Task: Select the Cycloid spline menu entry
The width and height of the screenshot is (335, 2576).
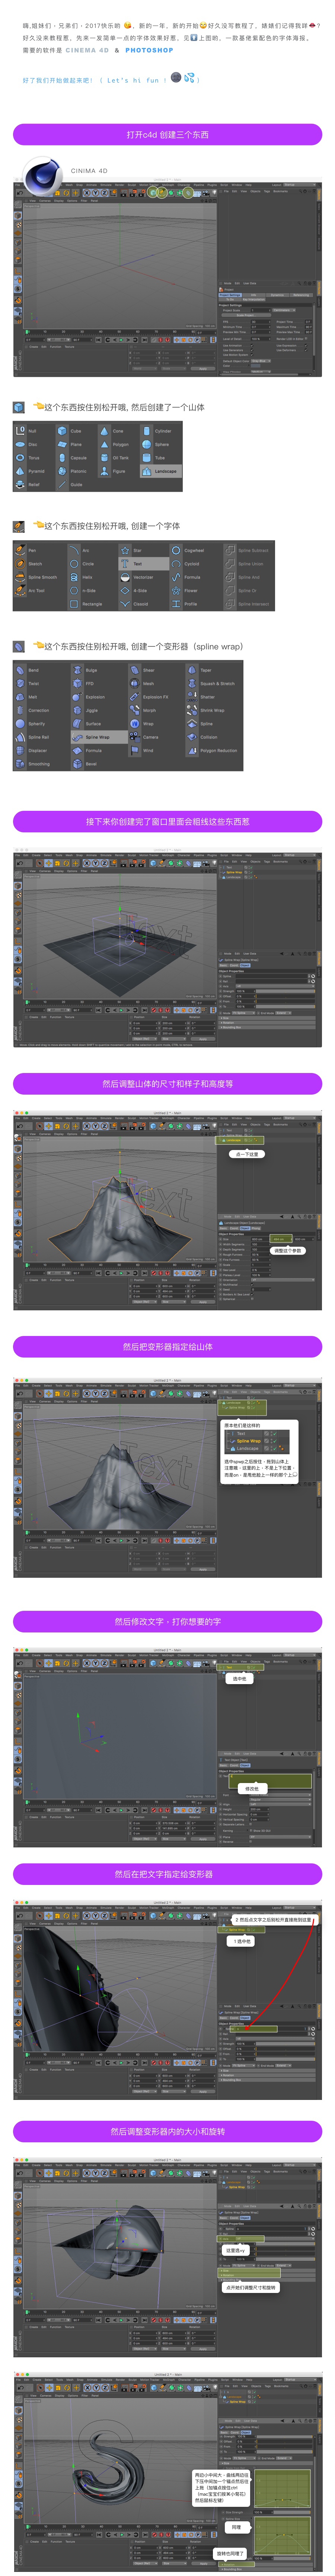Action: pyautogui.click(x=192, y=564)
